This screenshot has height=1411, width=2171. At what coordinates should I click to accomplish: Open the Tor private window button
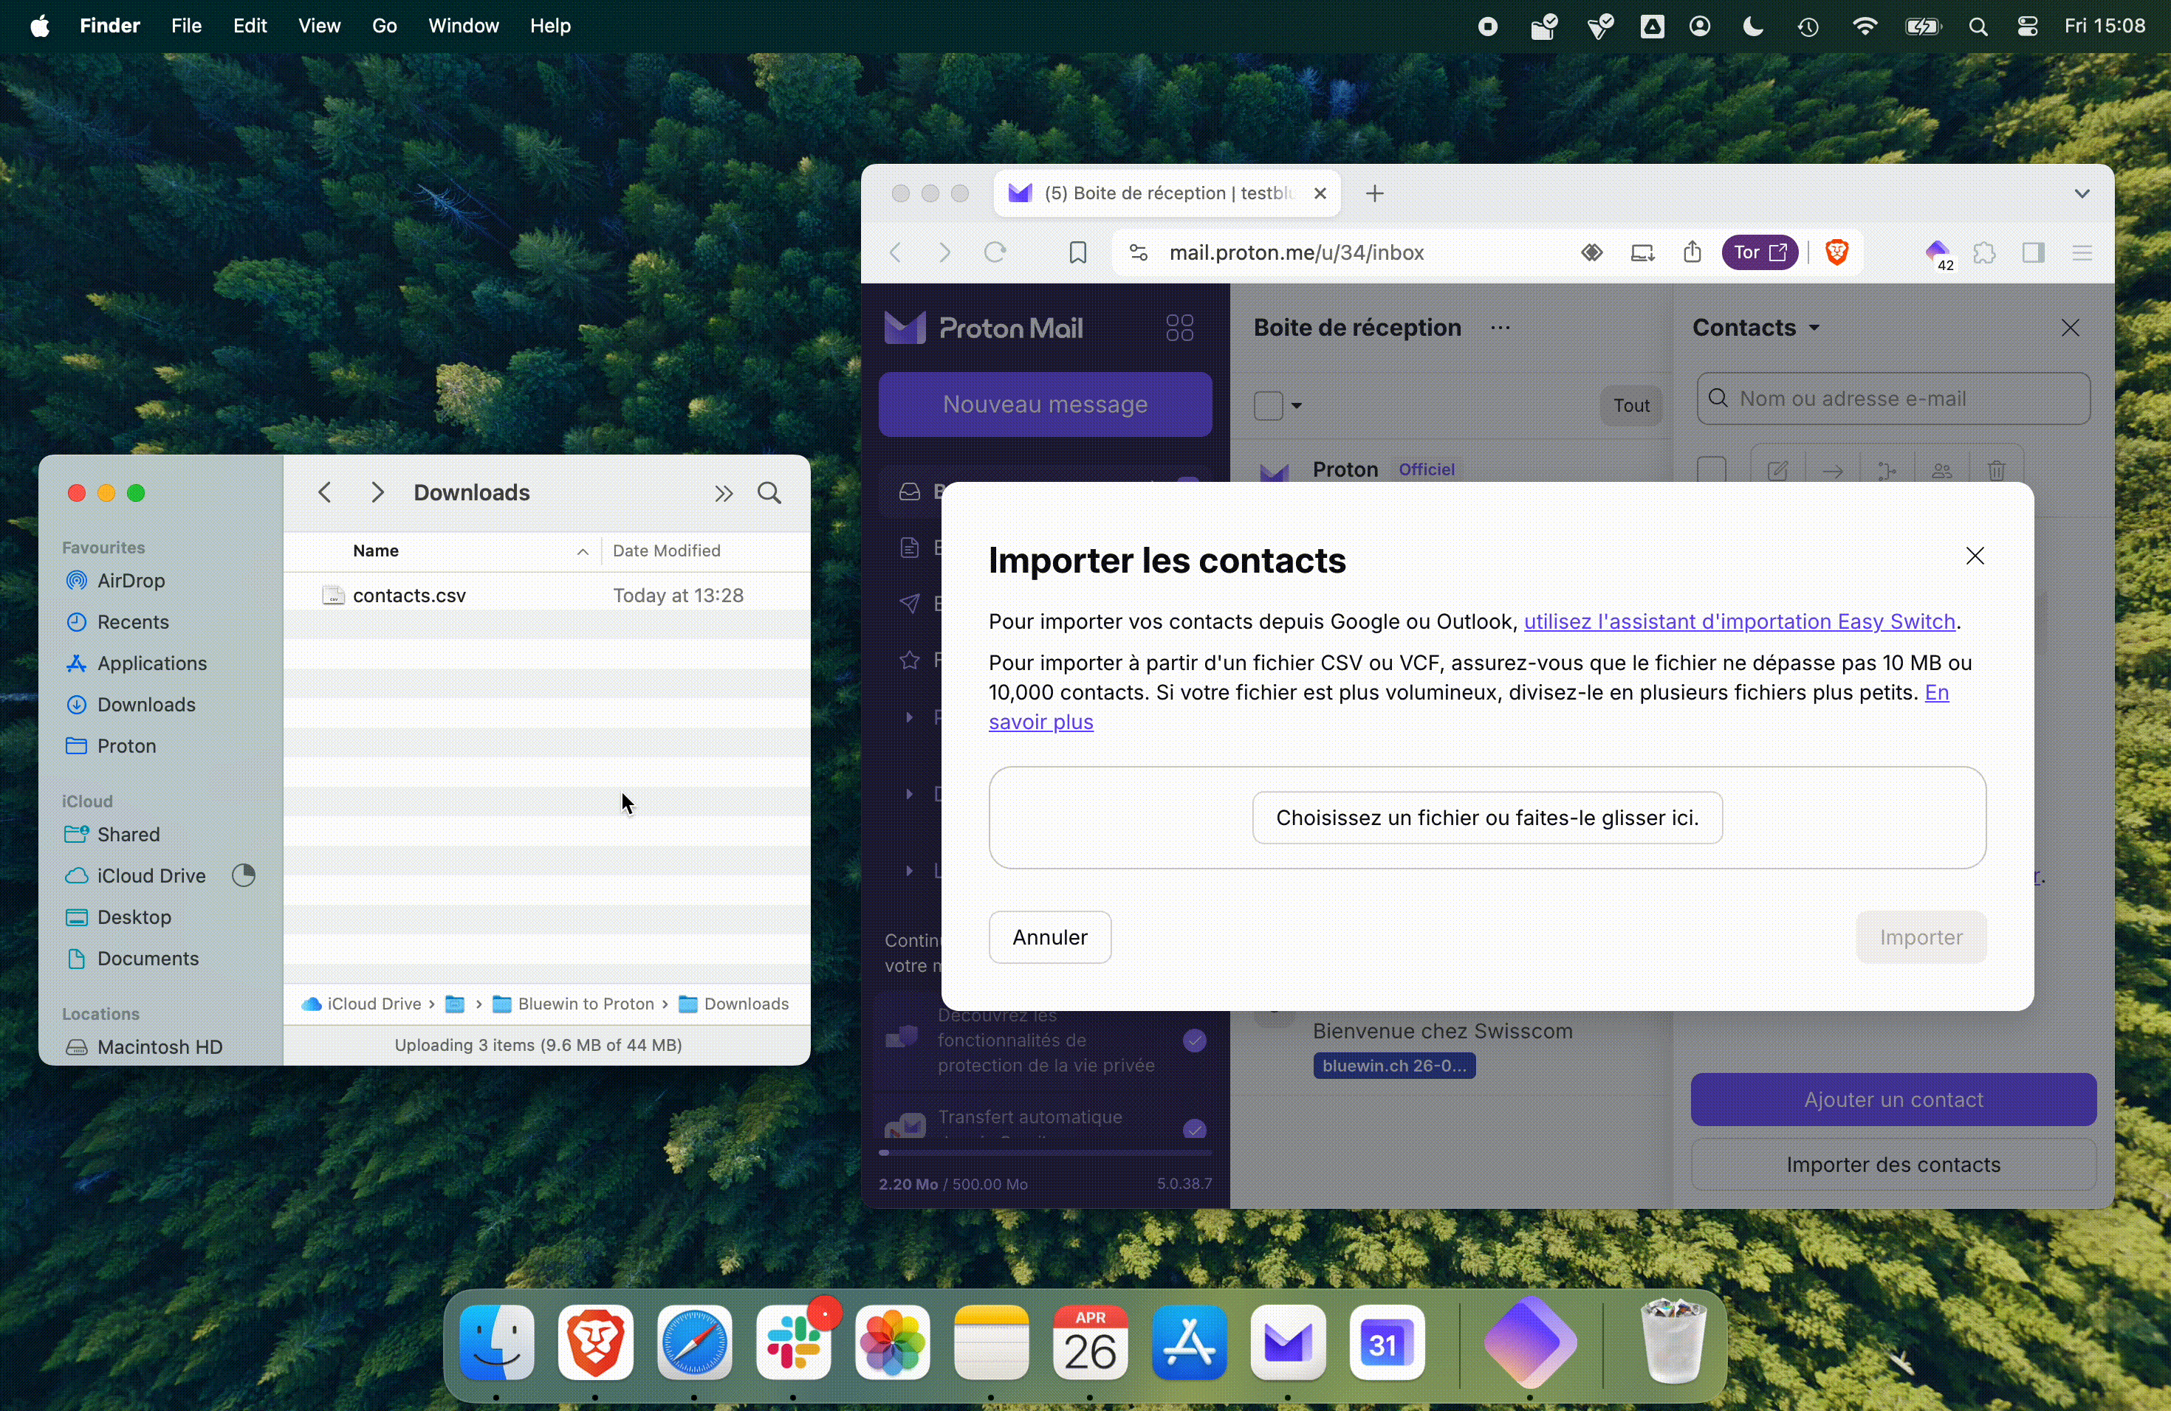click(x=1760, y=252)
